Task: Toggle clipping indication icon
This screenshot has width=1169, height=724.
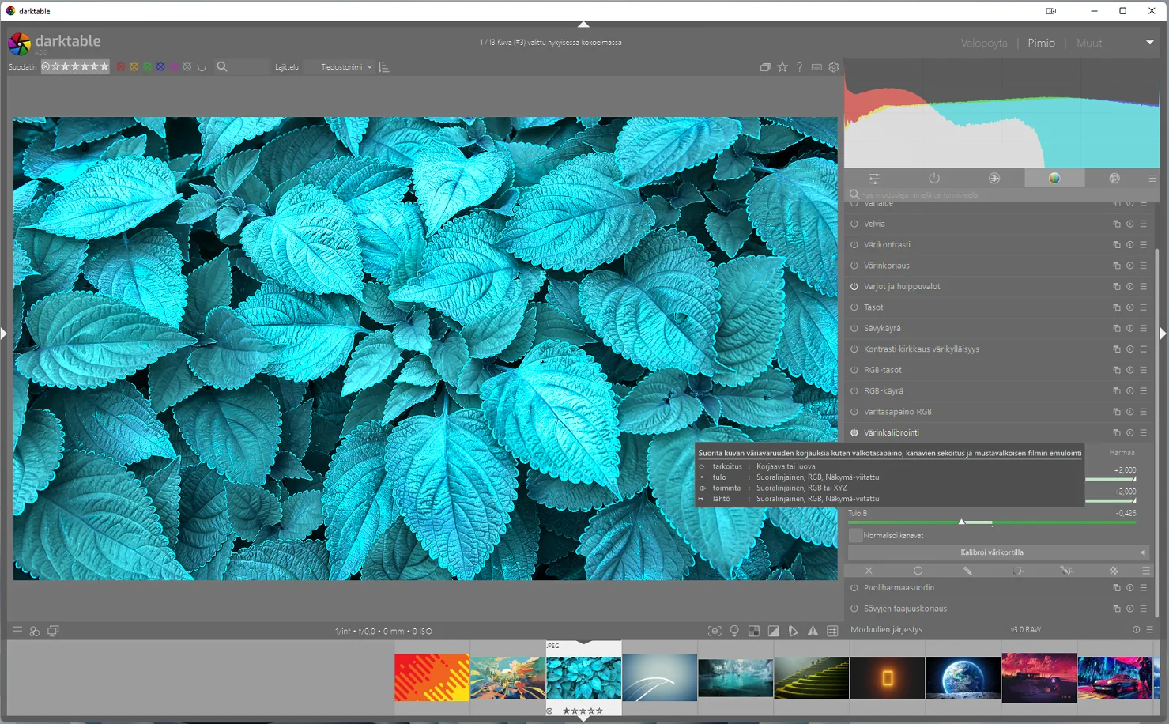Action: coord(774,631)
